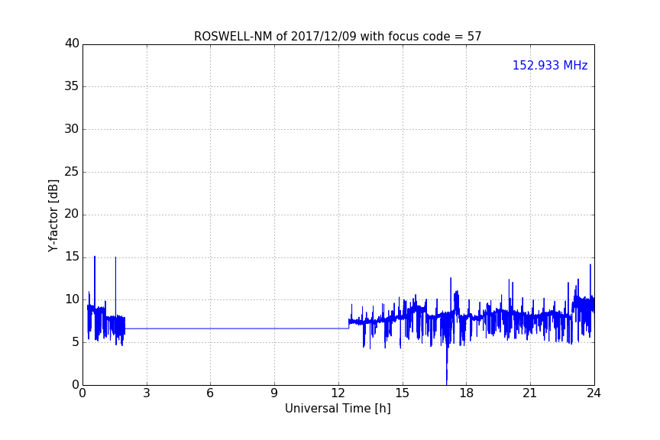Screen dimensions: 660x440
Task: Click the x-axis tick label 6
Action: 210,393
